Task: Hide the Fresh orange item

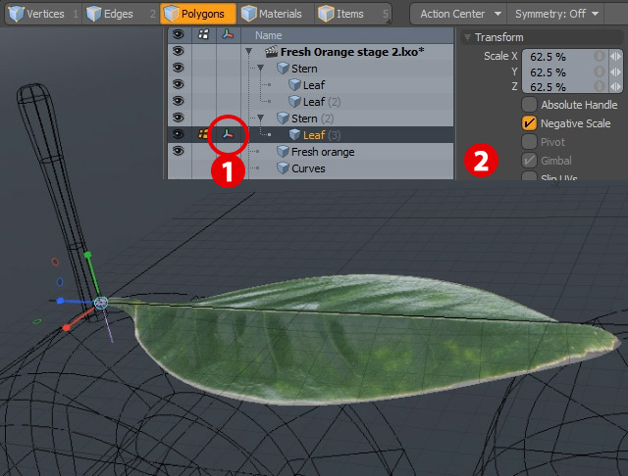Action: click(179, 151)
